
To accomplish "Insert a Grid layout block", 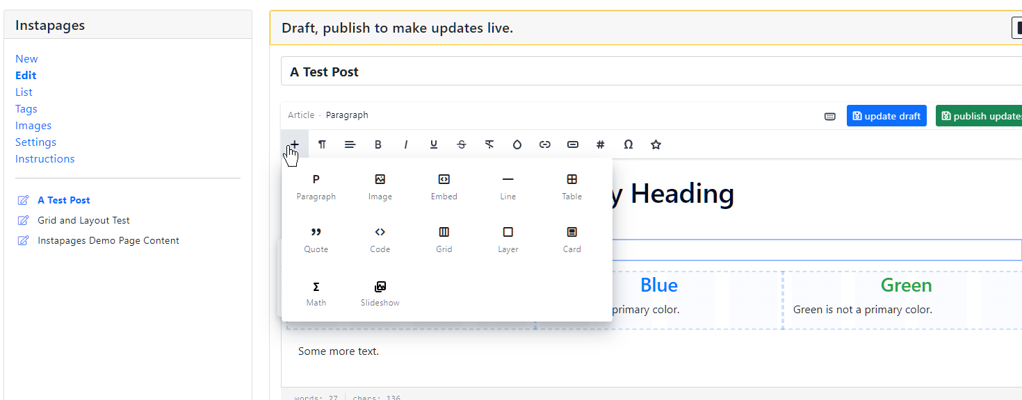I will 444,240.
